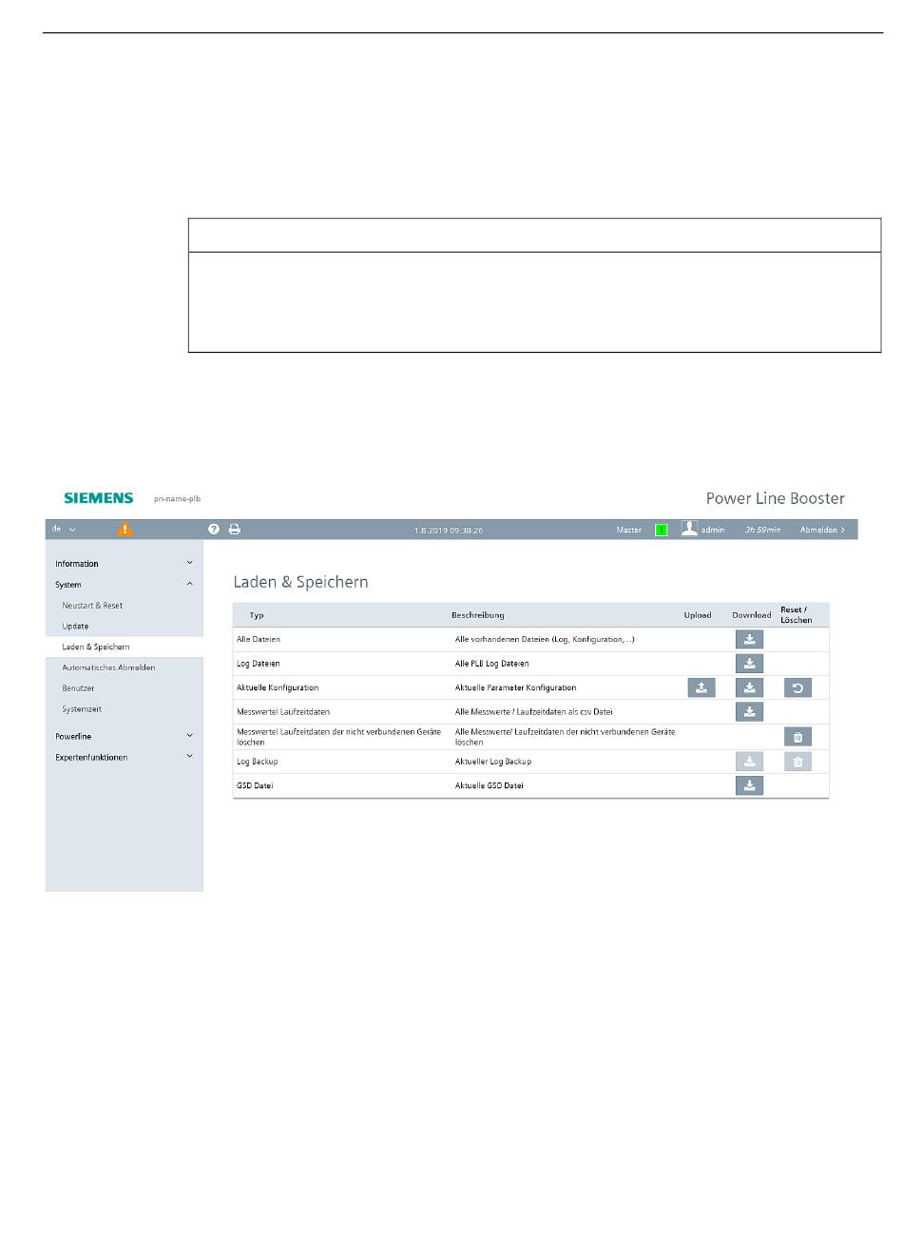The height and width of the screenshot is (1237, 903).
Task: Download GSD Datei
Action: (749, 785)
